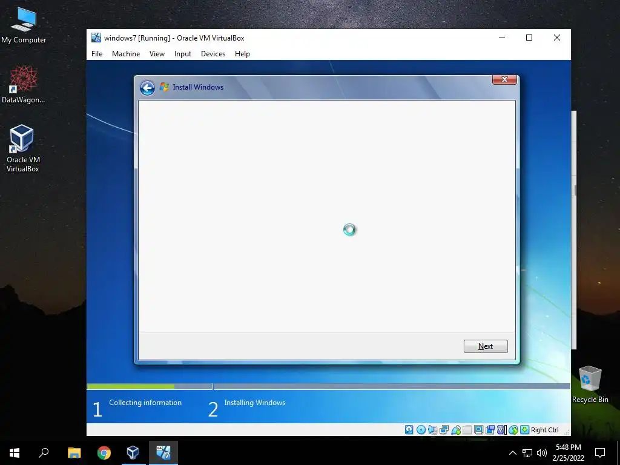
Task: Open the notification center icon
Action: pos(600,453)
